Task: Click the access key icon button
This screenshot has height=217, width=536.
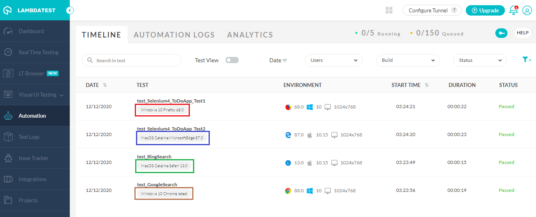Action: click(501, 33)
